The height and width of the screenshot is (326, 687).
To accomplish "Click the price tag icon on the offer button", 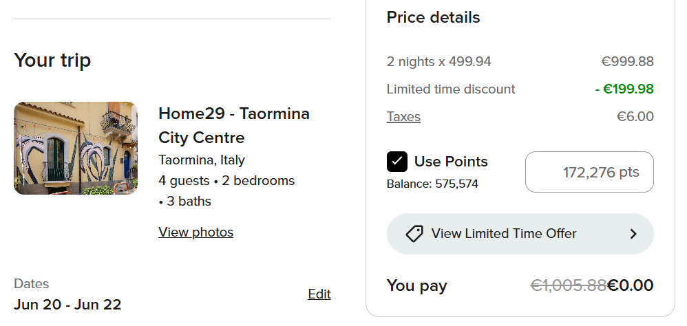I will 414,234.
